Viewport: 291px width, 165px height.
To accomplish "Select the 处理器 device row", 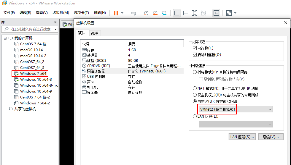I will [x=132, y=55].
